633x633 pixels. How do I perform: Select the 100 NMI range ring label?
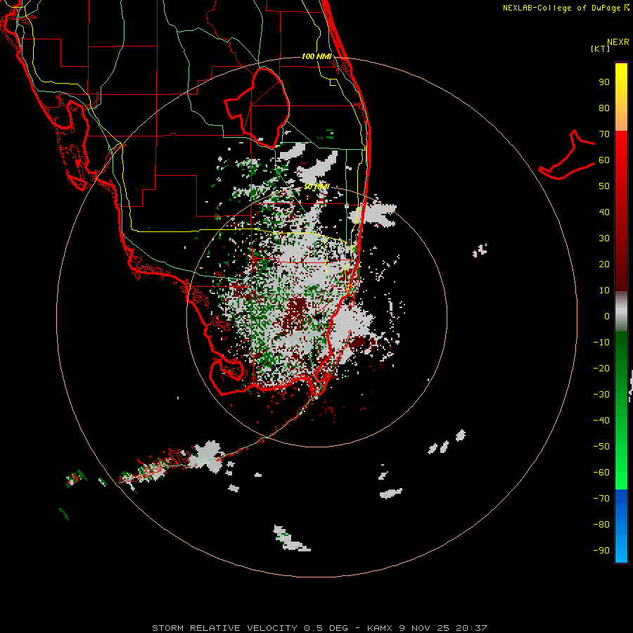click(316, 56)
